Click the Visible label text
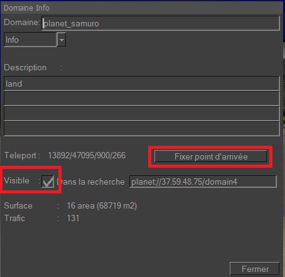This screenshot has height=277, width=285. [16, 180]
